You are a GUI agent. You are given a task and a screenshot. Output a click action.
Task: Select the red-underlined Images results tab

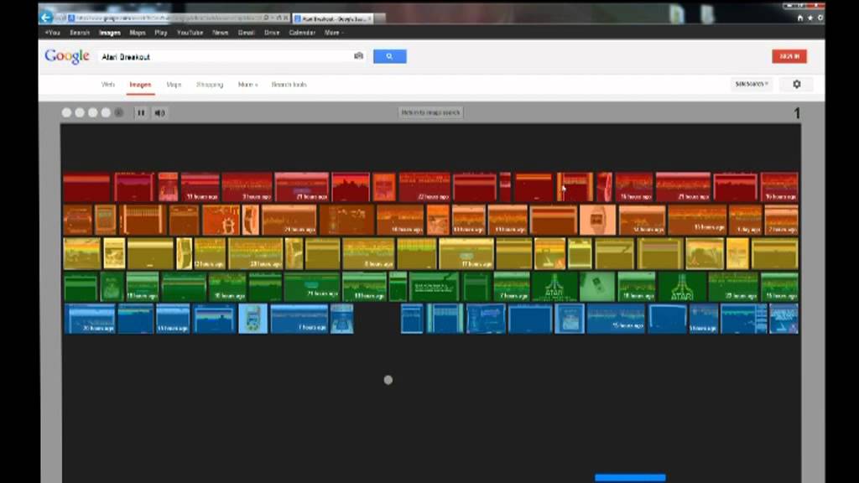pyautogui.click(x=140, y=85)
